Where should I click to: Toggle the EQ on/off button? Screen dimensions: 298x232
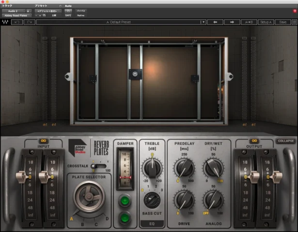[152, 224]
